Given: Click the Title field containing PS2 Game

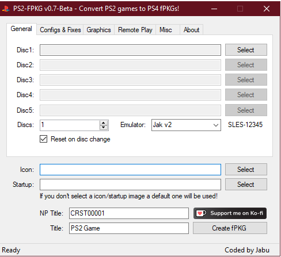Looking at the screenshot, I should tap(129, 228).
